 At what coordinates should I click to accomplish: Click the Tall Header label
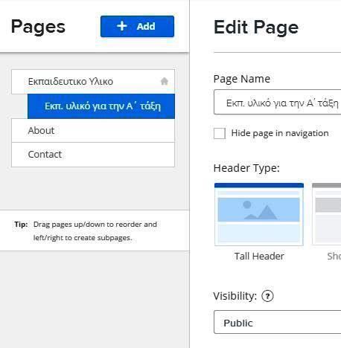tap(259, 256)
